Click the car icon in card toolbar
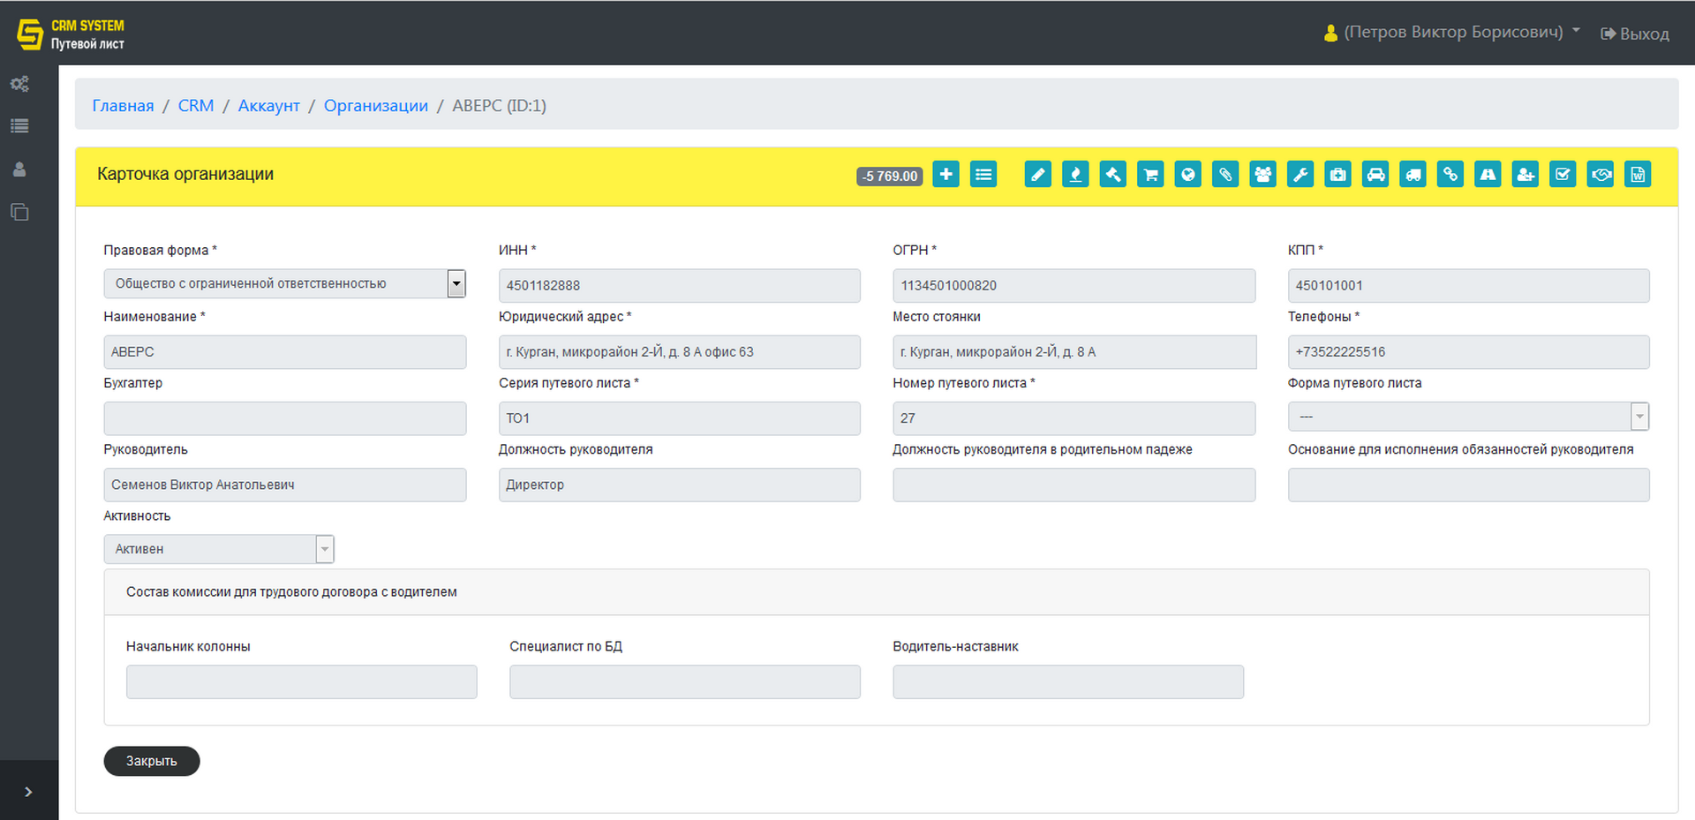The height and width of the screenshot is (820, 1695). click(1375, 175)
